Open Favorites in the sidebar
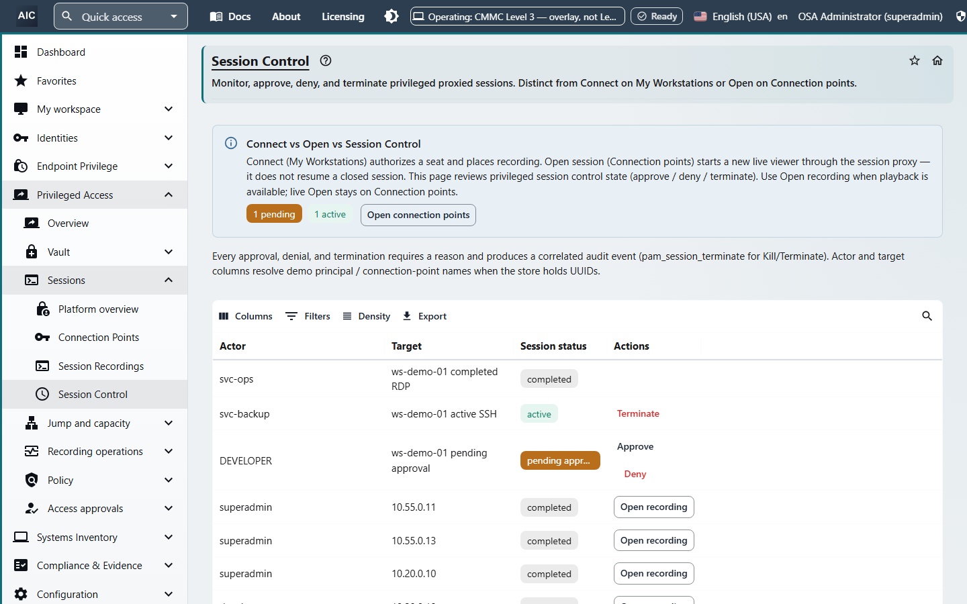The width and height of the screenshot is (967, 604). [94, 81]
